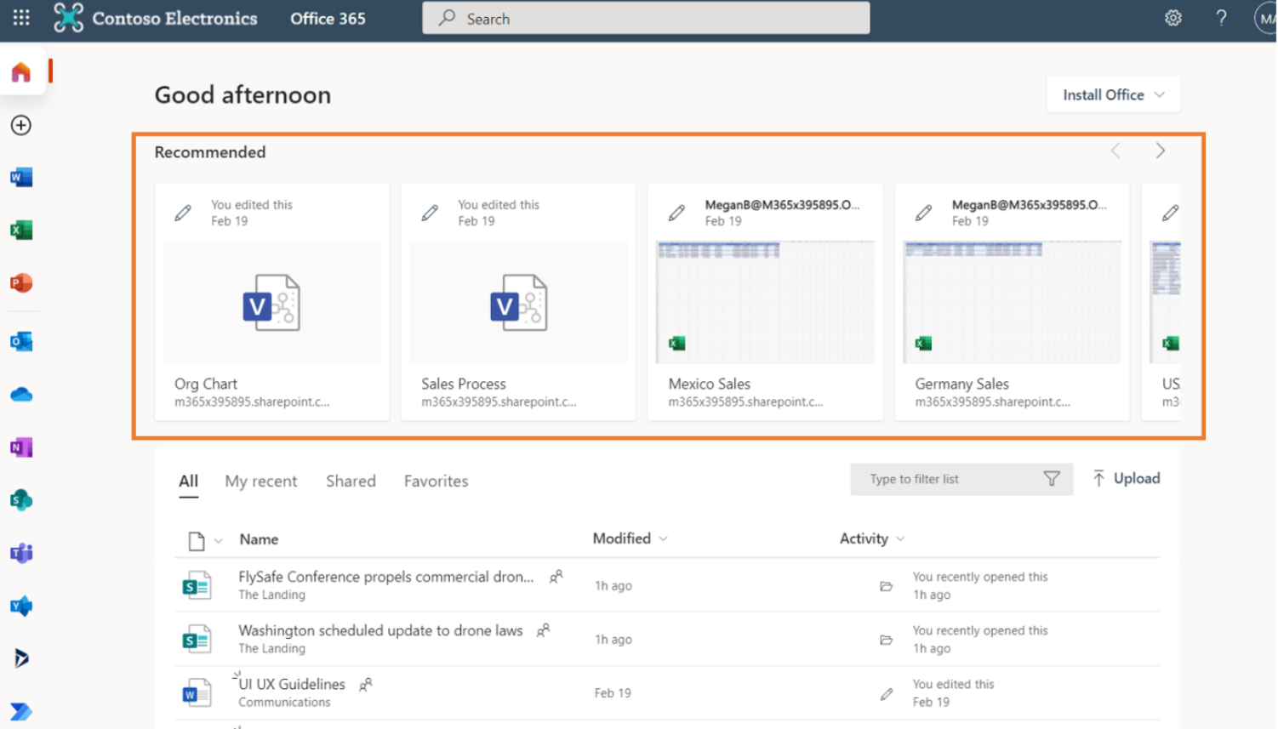Open the Mexico Sales workbook
Image resolution: width=1278 pixels, height=729 pixels.
point(763,302)
